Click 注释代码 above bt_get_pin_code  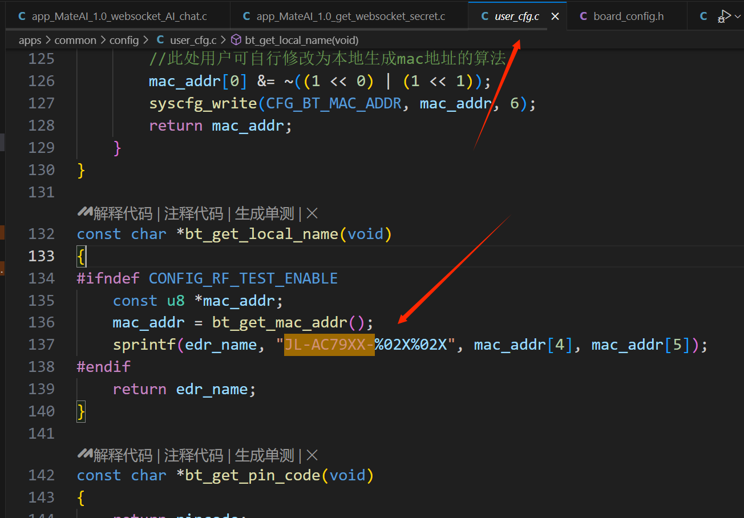coord(193,455)
